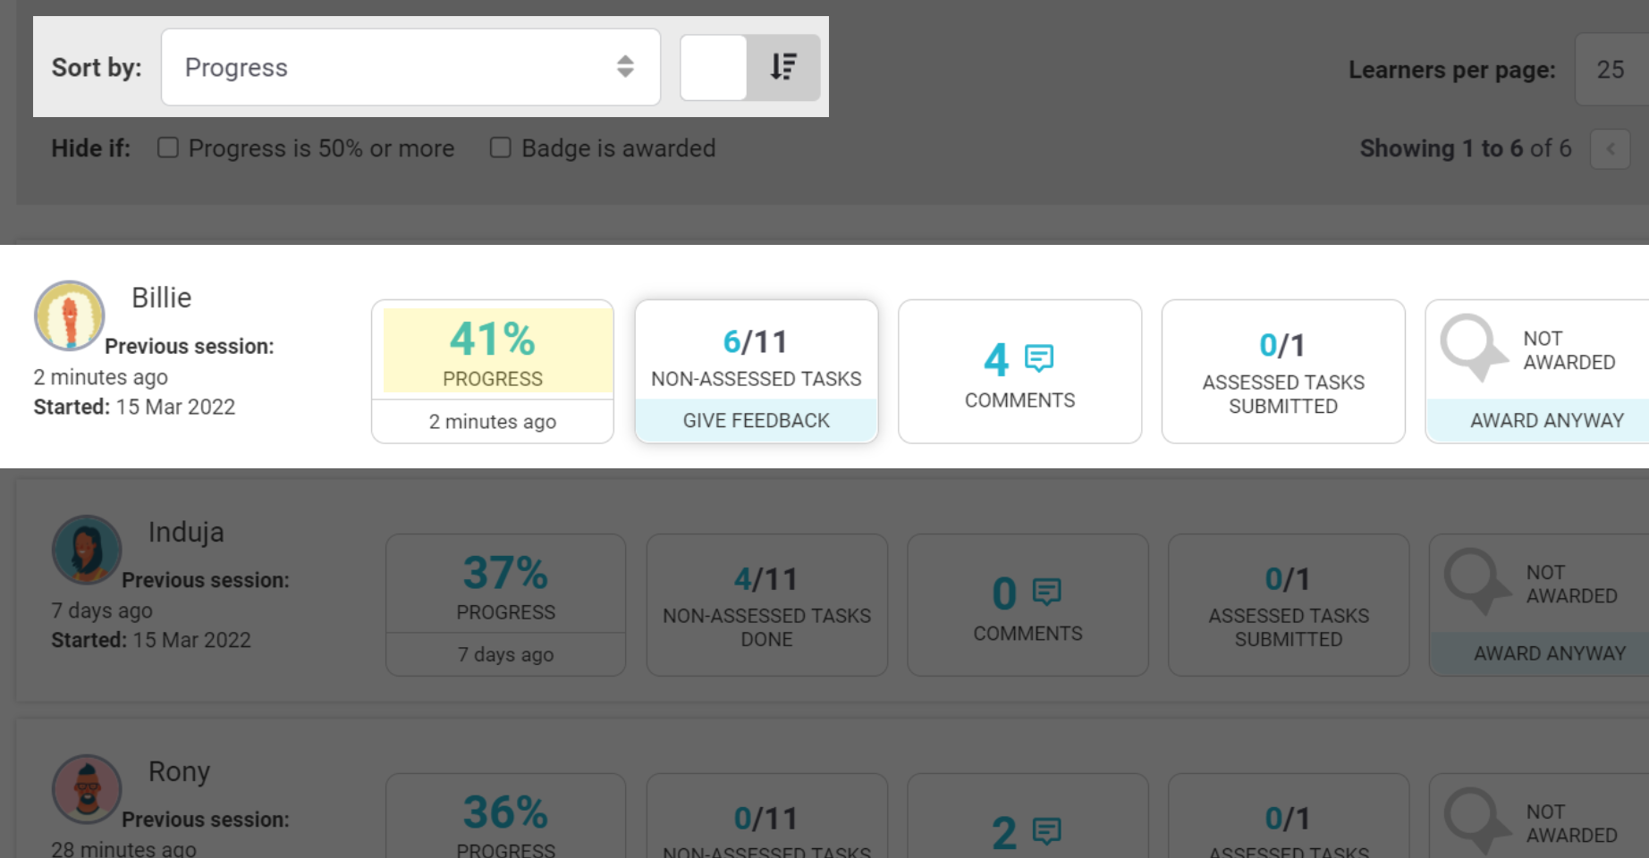Screen dimensions: 1649x858
Task: Check the 'Badge is awarded' hide option
Action: click(501, 147)
